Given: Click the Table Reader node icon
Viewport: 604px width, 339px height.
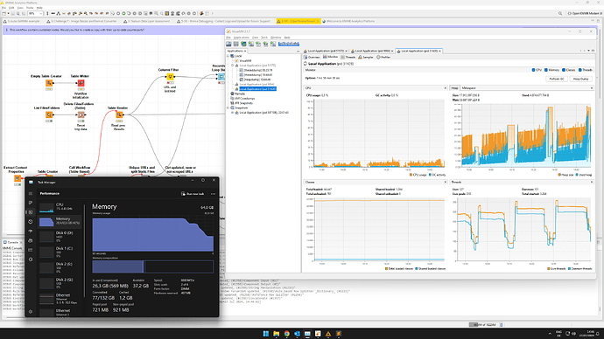Looking at the screenshot, I should click(119, 114).
